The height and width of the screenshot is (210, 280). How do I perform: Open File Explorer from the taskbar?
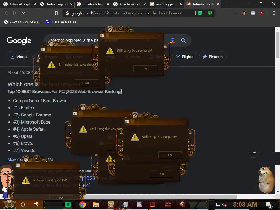click(x=95, y=205)
